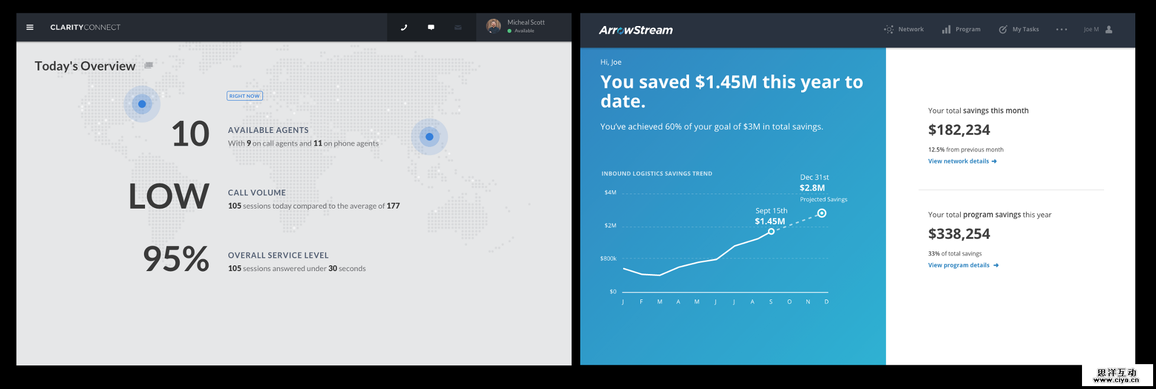Open the chat bubble icon in ClarityConnect header
Viewport: 1156px width, 389px height.
pyautogui.click(x=431, y=27)
